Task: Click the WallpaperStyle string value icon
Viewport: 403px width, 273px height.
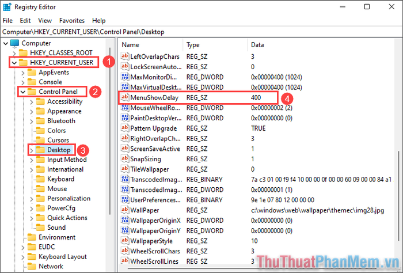Action: click(x=125, y=241)
